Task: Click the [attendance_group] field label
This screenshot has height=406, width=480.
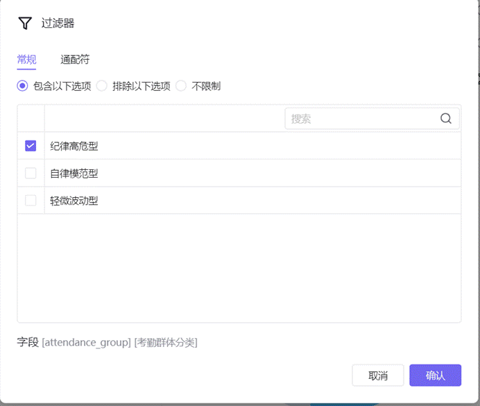Action: pyautogui.click(x=86, y=342)
